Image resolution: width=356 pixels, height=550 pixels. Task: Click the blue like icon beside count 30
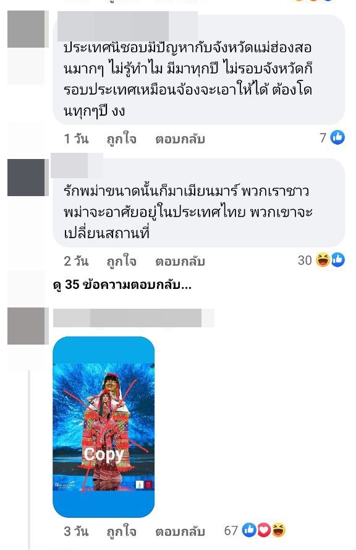[x=338, y=260]
